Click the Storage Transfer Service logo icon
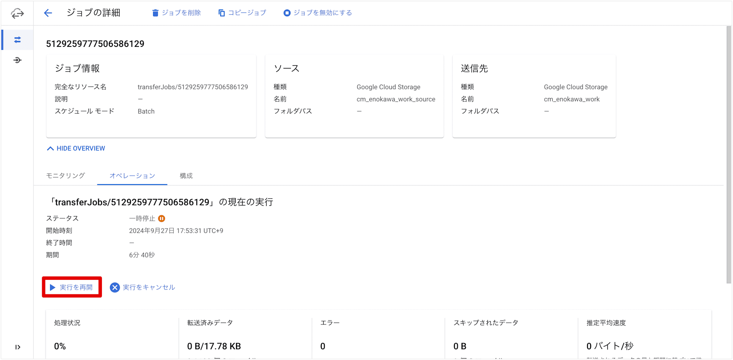The width and height of the screenshot is (733, 360). tap(17, 14)
